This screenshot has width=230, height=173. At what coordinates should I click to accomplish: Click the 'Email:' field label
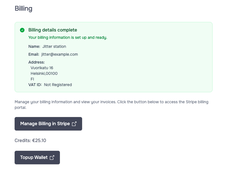pos(34,54)
